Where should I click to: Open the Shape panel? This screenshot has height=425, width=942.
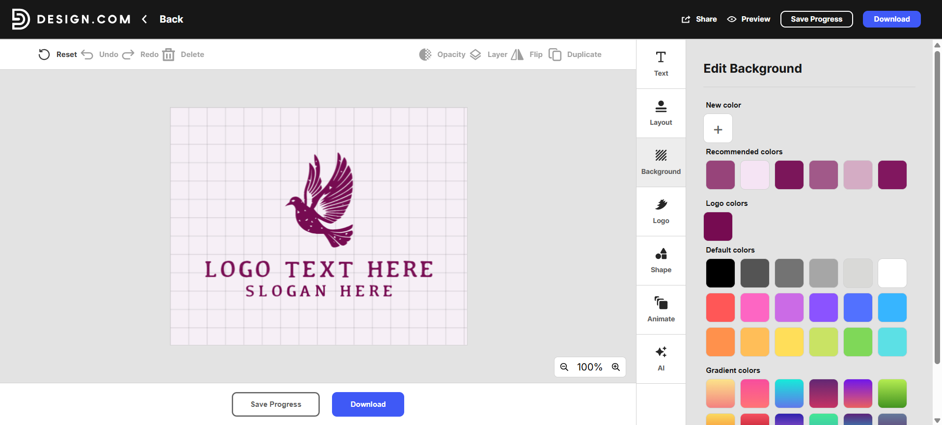click(x=661, y=261)
